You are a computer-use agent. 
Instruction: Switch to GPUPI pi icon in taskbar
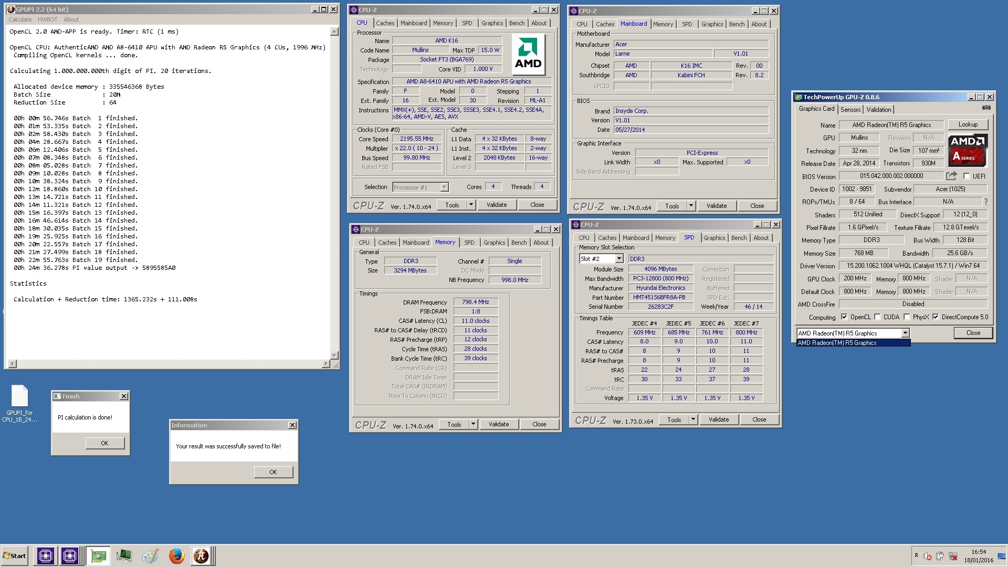[201, 556]
